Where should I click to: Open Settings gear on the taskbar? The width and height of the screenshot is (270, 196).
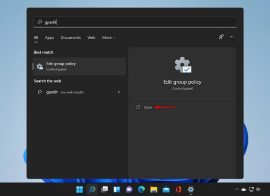tap(191, 190)
